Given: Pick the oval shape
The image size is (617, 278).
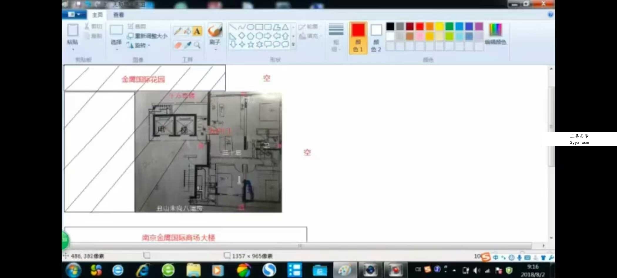Looking at the screenshot, I should tap(250, 27).
